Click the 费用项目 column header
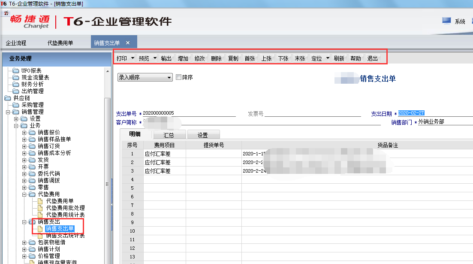 click(164, 145)
